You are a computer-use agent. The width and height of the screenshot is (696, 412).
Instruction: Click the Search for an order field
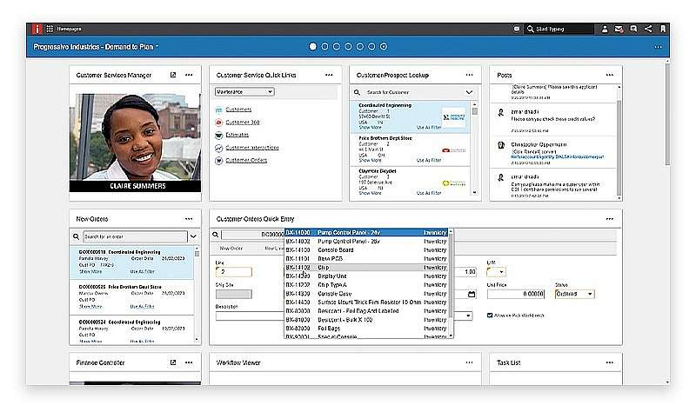coord(130,236)
